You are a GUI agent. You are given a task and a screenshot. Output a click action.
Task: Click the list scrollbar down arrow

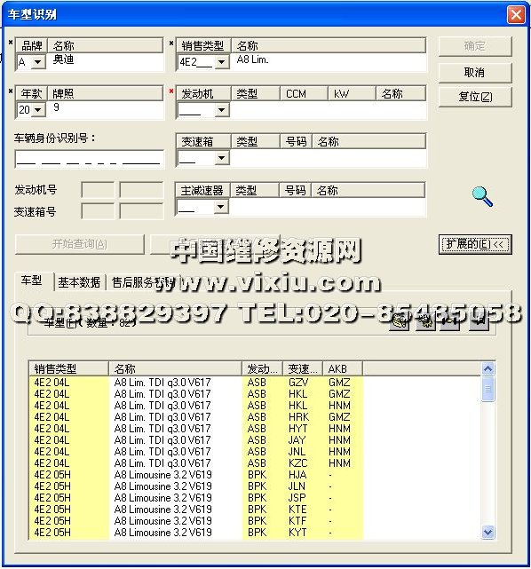pos(487,533)
